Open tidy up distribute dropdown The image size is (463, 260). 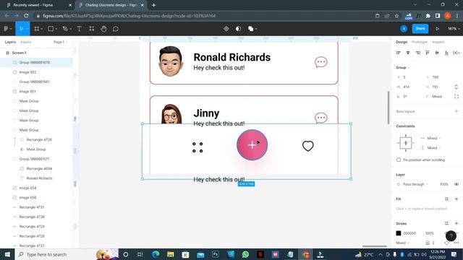(456, 53)
